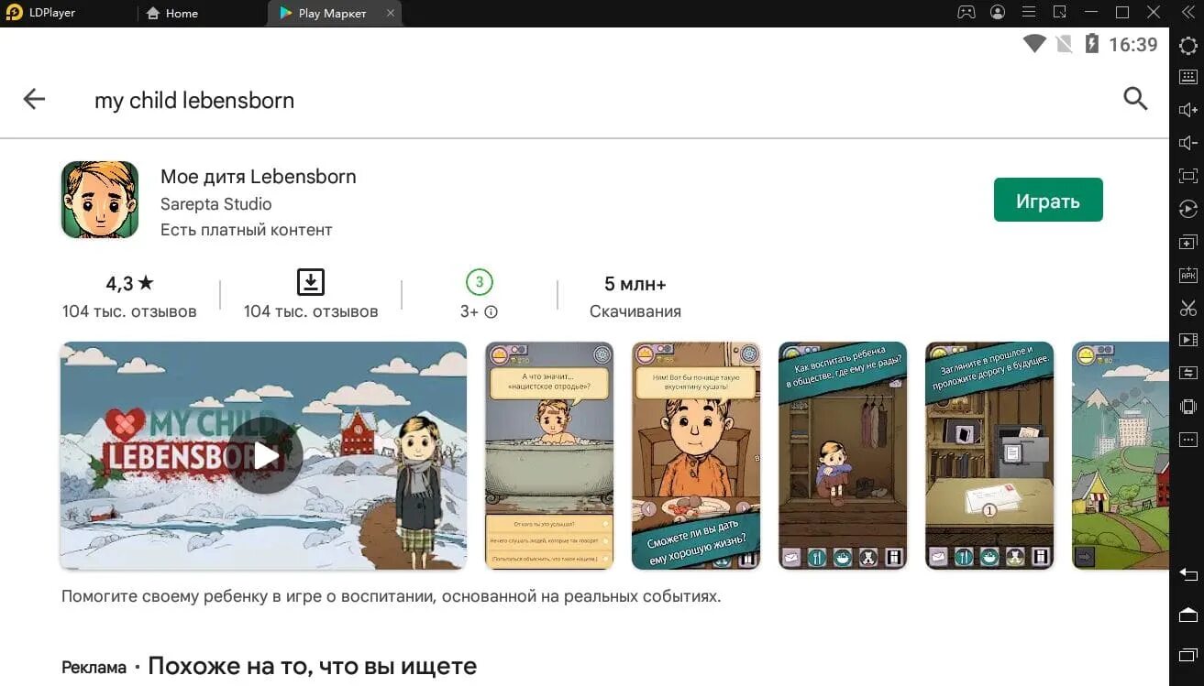Screen dimensions: 1204x686
Task: Open the more options ellipsis in sidebar
Action: [1187, 440]
